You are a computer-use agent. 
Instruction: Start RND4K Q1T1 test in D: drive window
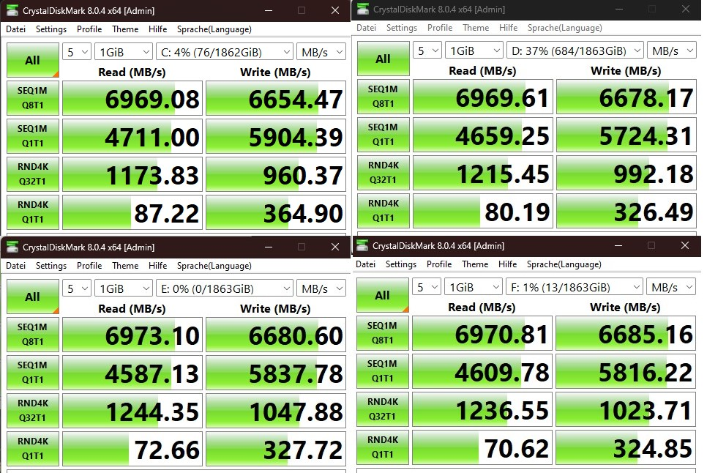tap(384, 211)
